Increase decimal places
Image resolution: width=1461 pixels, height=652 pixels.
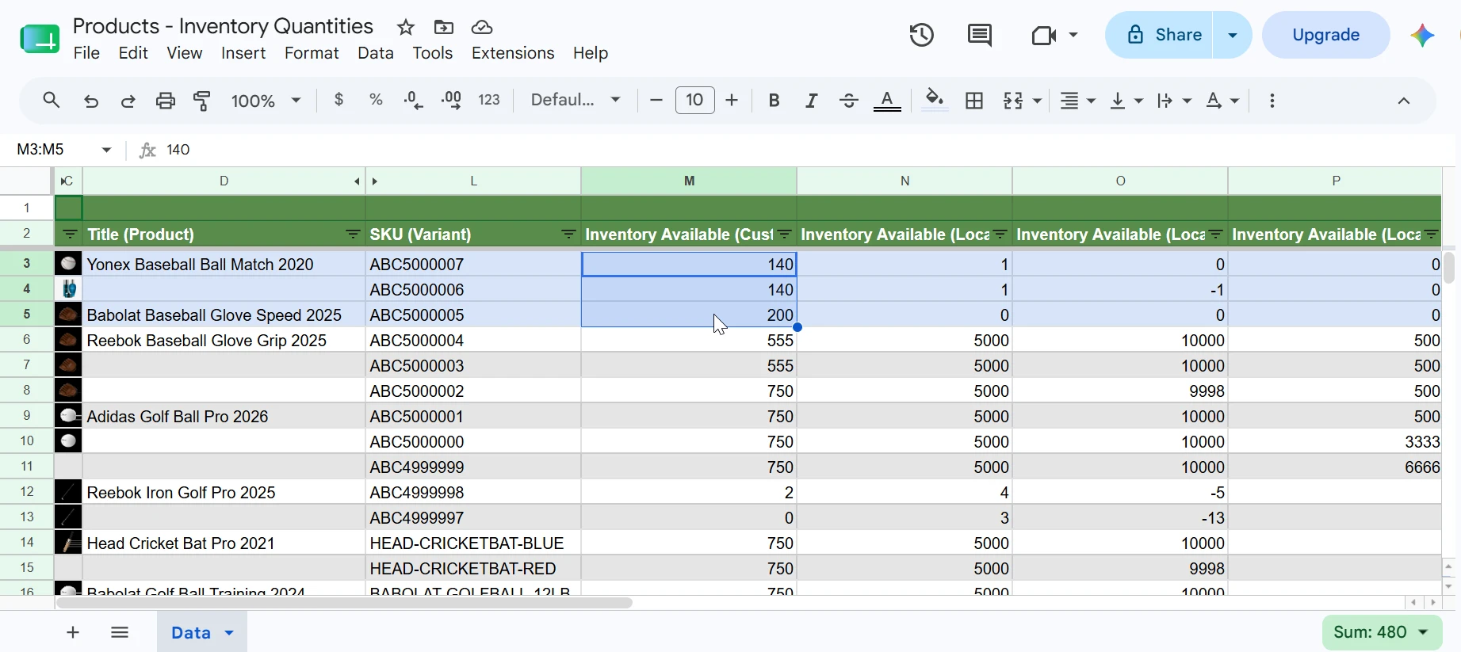click(x=451, y=100)
